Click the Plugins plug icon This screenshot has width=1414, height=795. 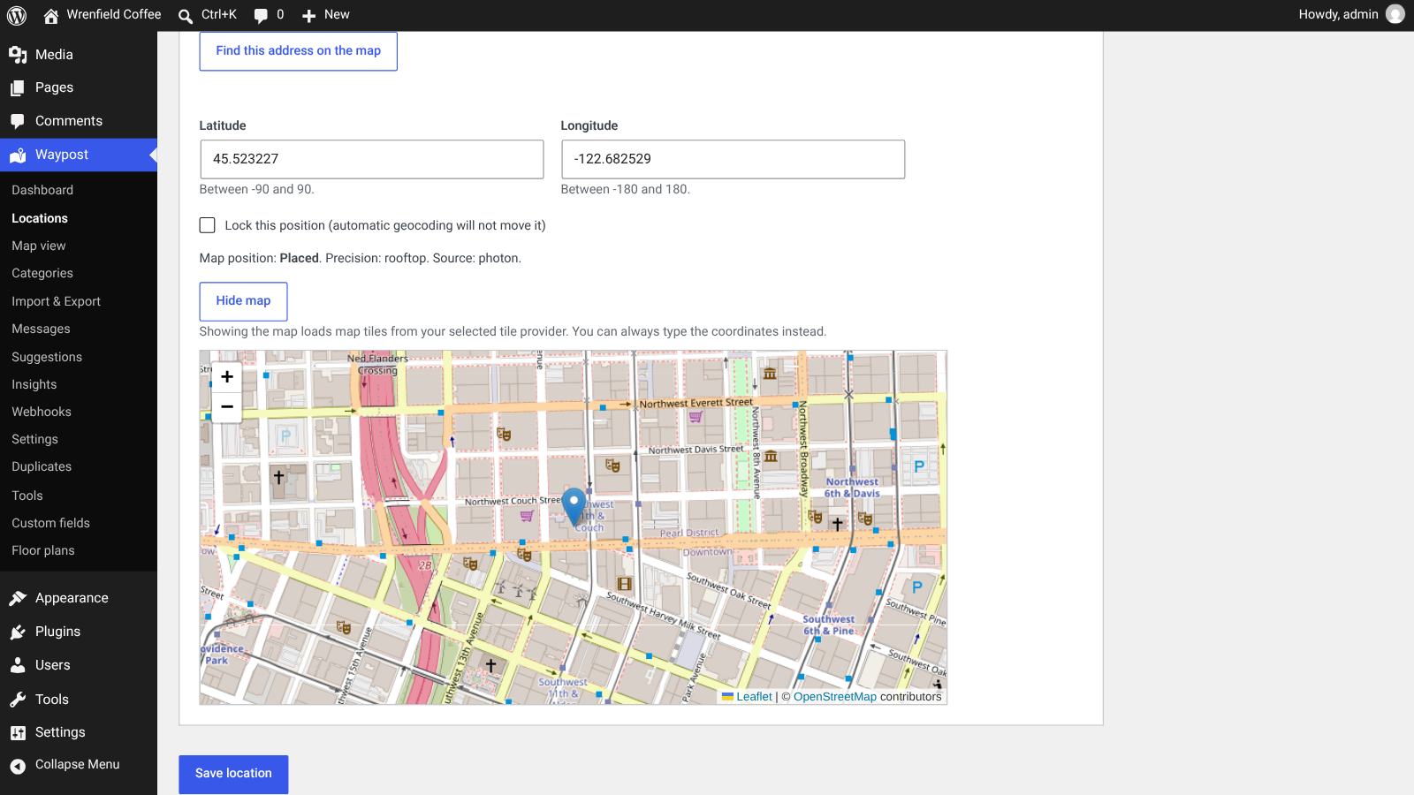18,632
